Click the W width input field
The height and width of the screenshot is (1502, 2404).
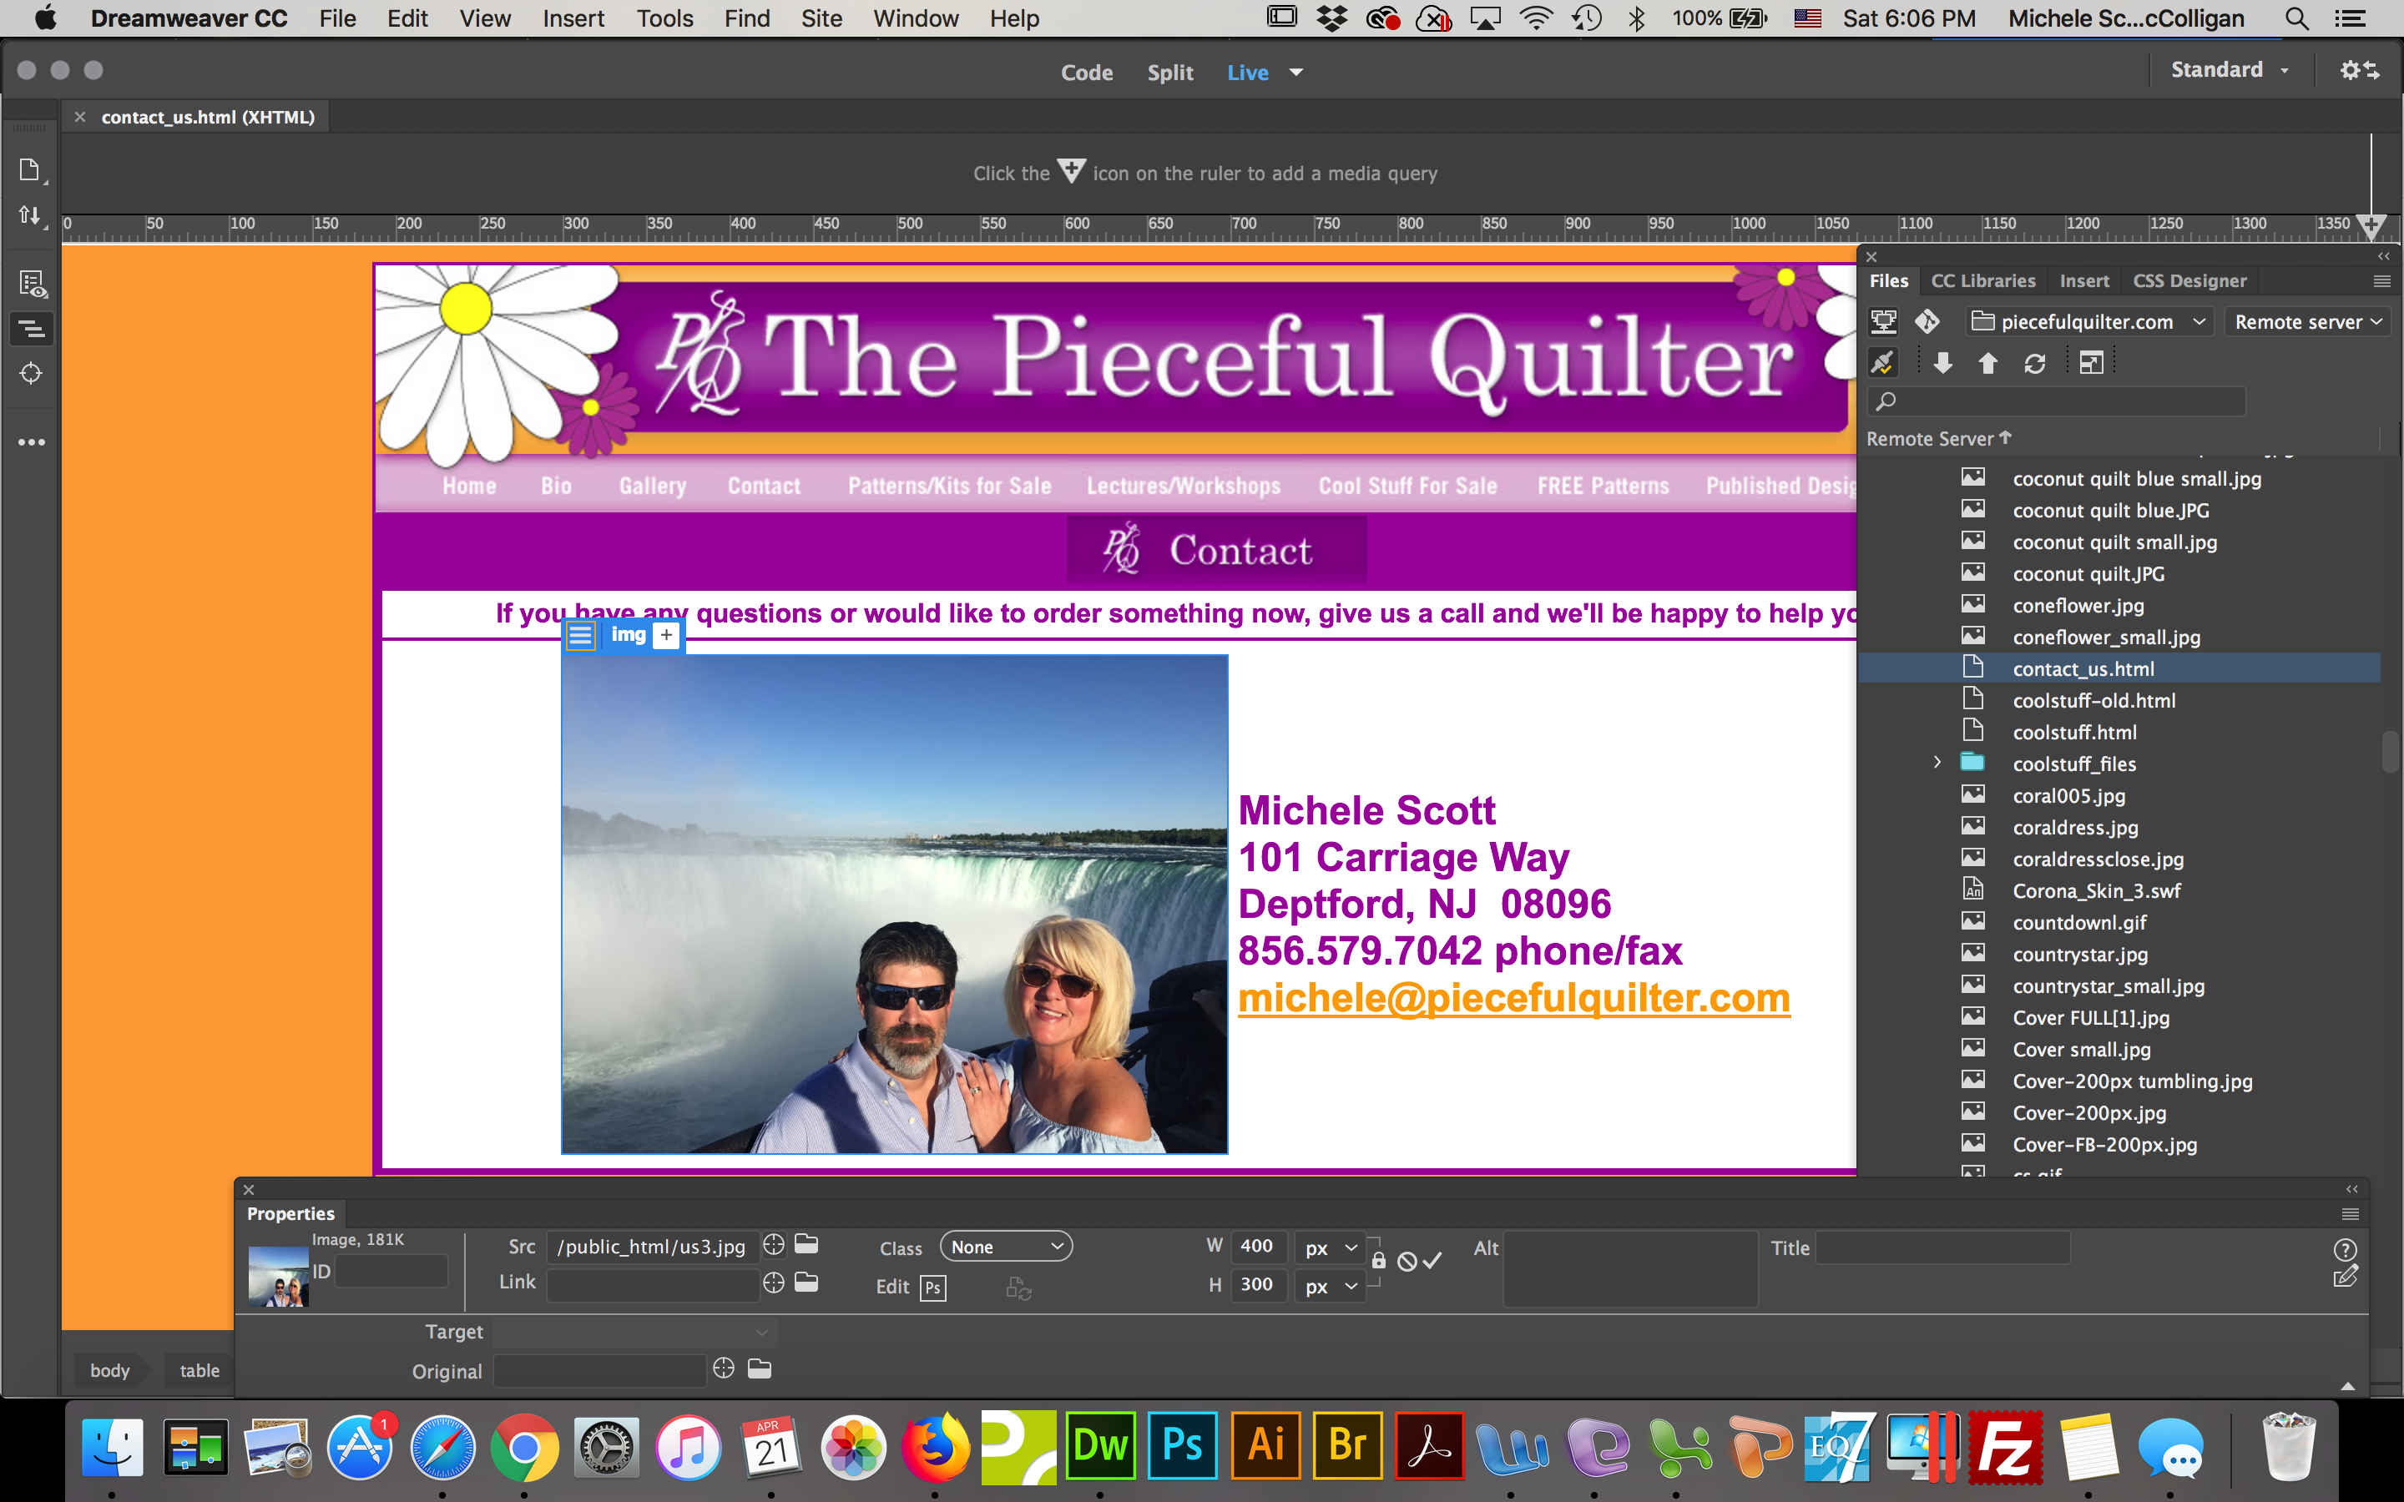1259,1246
